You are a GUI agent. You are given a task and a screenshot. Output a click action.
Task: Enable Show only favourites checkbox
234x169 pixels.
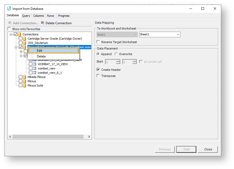pos(9,29)
